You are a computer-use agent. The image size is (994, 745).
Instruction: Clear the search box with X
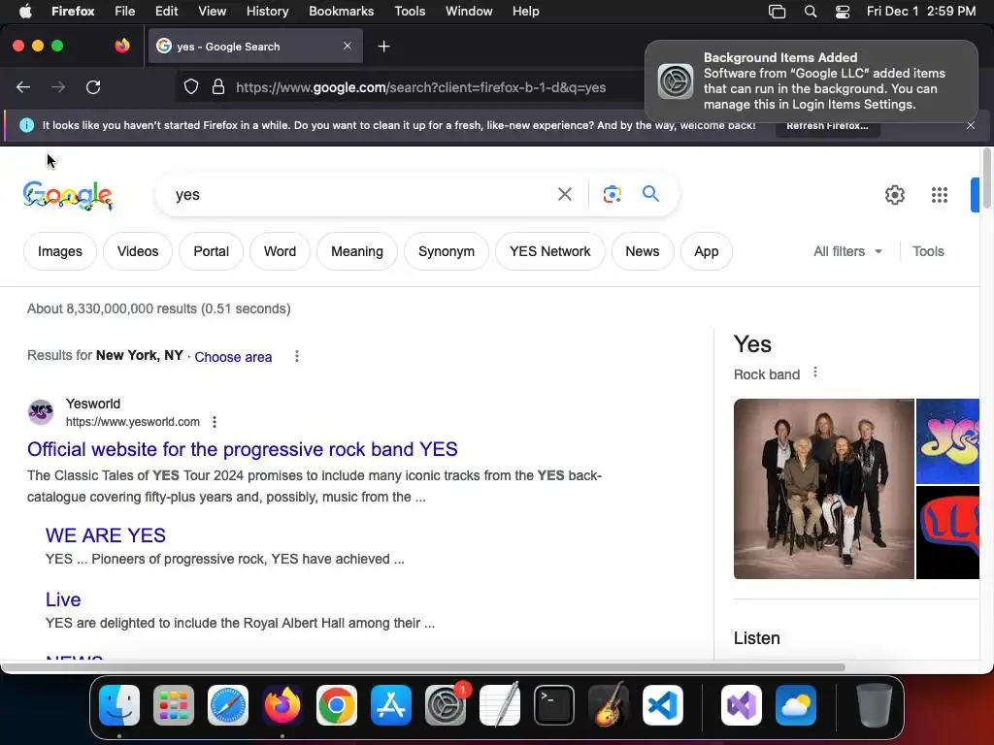pyautogui.click(x=564, y=194)
